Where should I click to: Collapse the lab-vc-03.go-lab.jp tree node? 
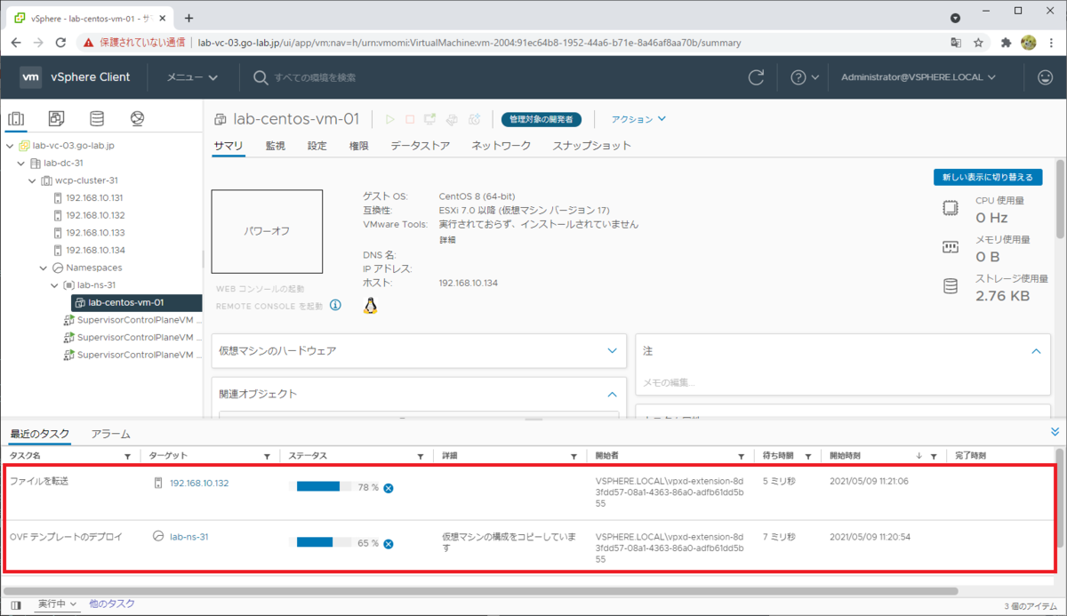[x=10, y=146]
